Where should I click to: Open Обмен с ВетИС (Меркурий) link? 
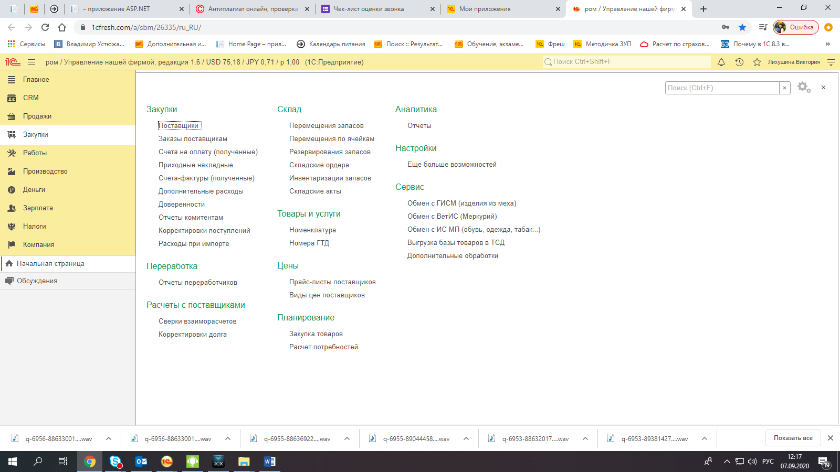click(x=452, y=217)
